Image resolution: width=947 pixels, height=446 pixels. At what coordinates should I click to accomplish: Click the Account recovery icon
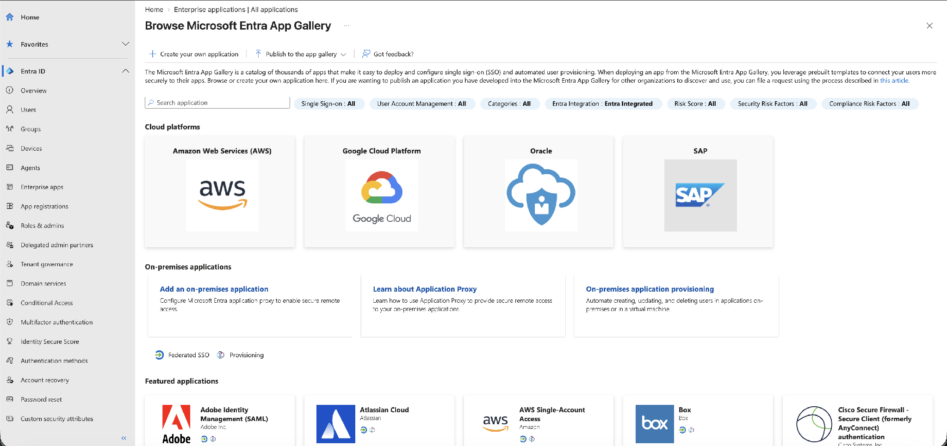[10, 380]
